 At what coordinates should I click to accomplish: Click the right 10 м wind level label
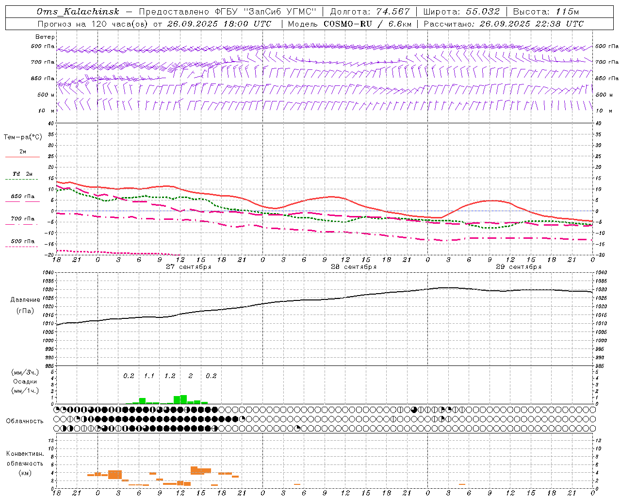(604, 111)
